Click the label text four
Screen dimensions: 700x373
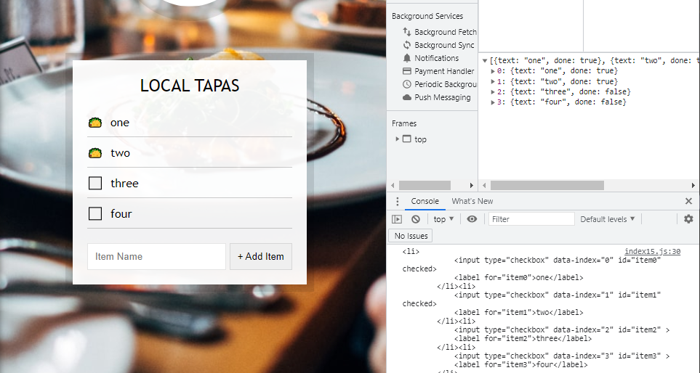coord(121,213)
